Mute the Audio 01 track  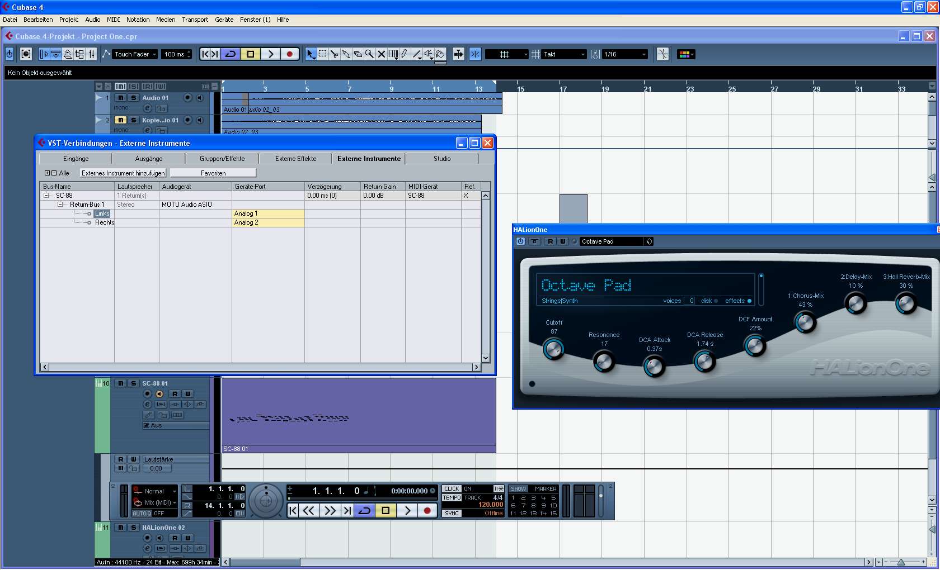tap(120, 98)
